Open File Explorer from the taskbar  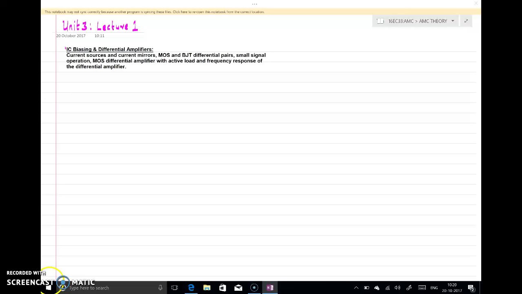point(207,288)
